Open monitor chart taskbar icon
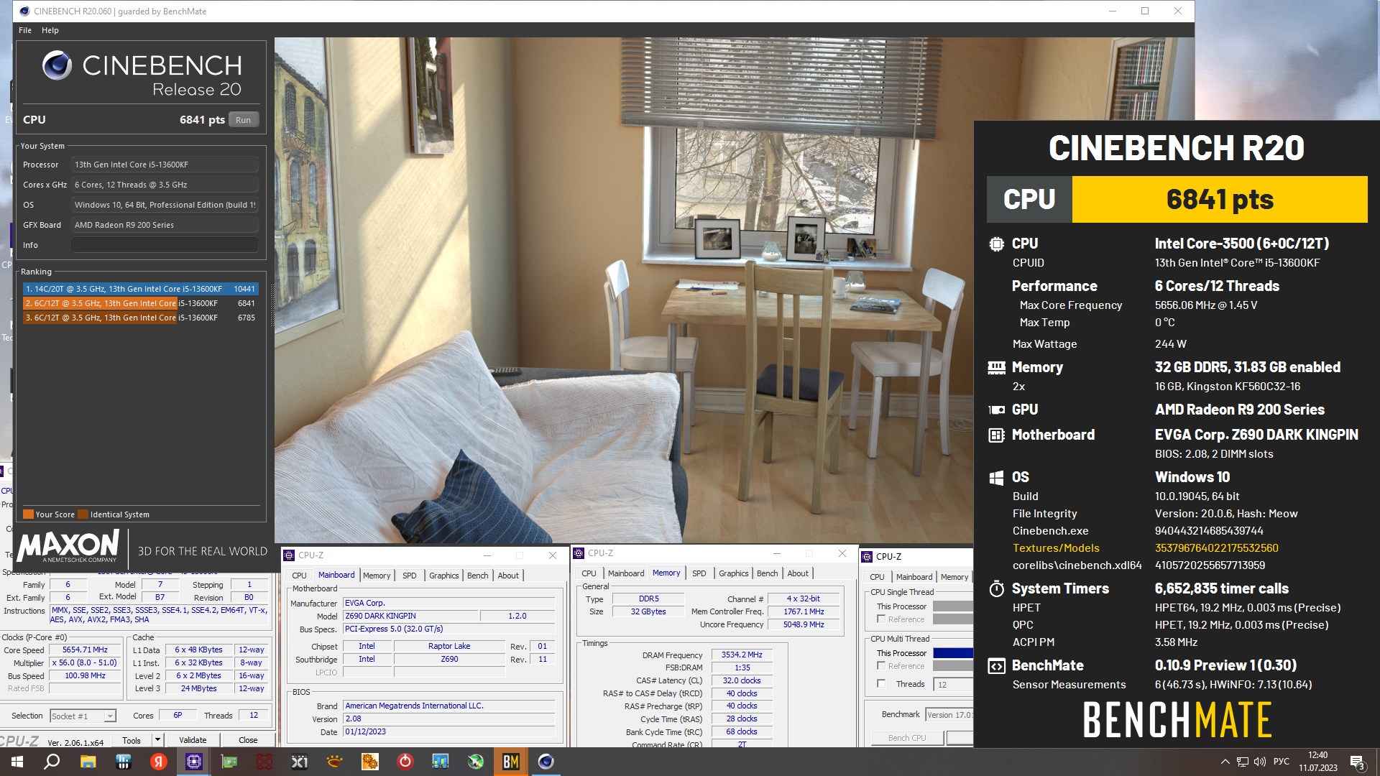 click(x=440, y=762)
